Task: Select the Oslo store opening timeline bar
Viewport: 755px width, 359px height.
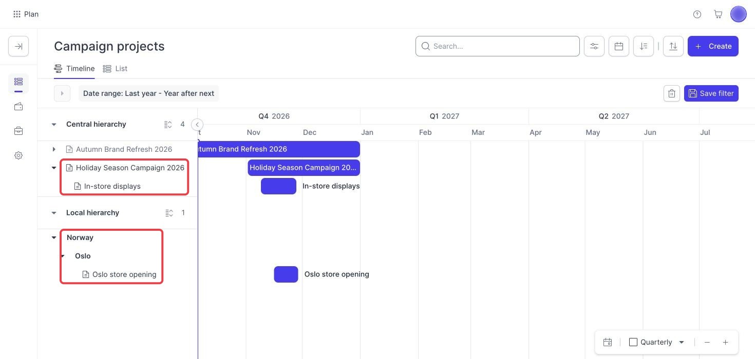Action: coord(286,274)
